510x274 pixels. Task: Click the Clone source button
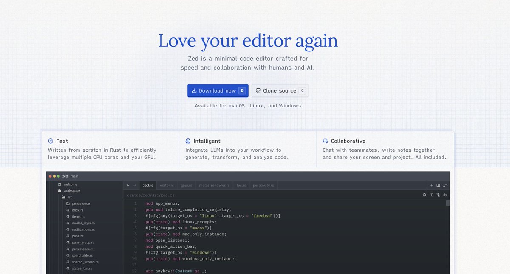pyautogui.click(x=280, y=90)
